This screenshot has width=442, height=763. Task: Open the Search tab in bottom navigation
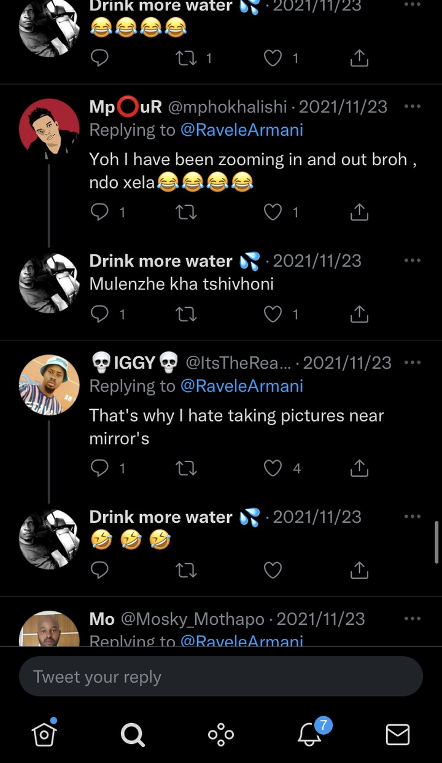pos(133,734)
